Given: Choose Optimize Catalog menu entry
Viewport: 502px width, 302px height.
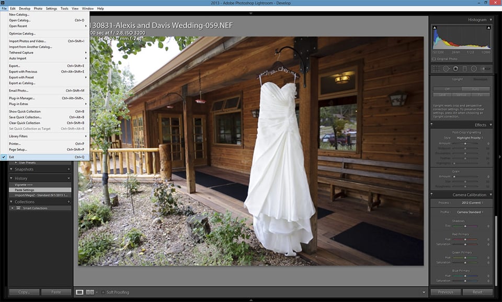Looking at the screenshot, I should pos(45,33).
